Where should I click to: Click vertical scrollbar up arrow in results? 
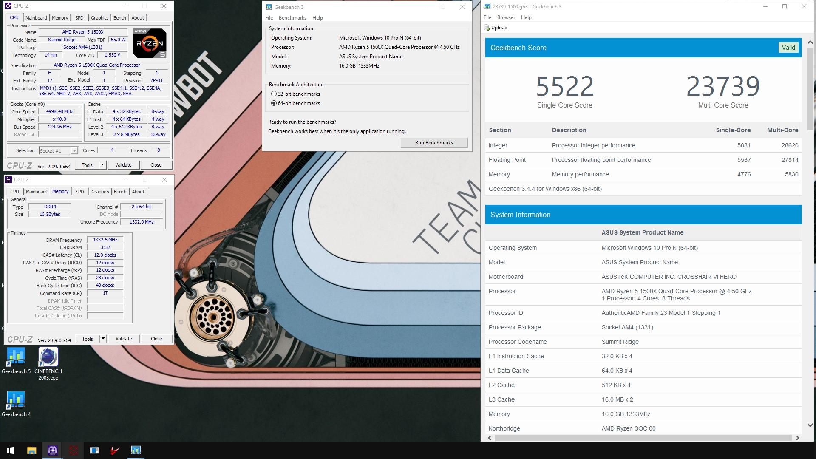click(810, 42)
